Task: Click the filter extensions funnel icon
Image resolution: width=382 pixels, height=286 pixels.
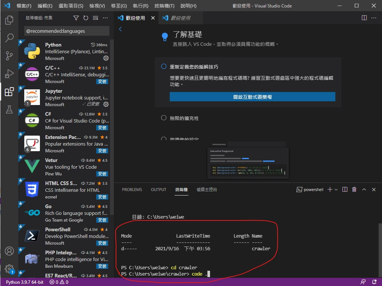Action: click(x=76, y=18)
